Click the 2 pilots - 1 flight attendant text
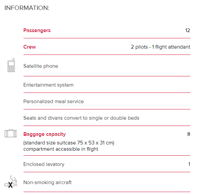The width and height of the screenshot is (197, 195). point(161,47)
